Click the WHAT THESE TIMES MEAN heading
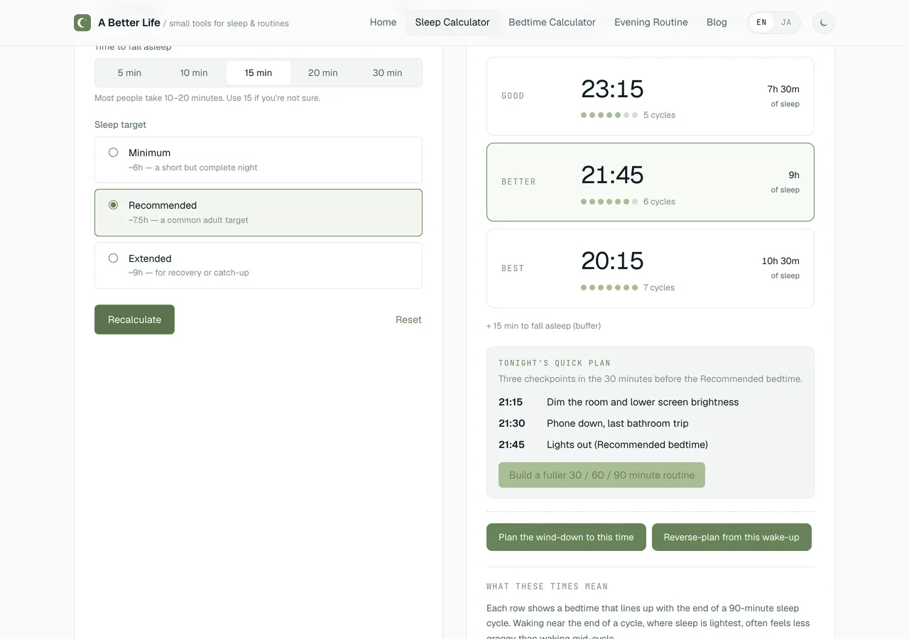 click(547, 586)
